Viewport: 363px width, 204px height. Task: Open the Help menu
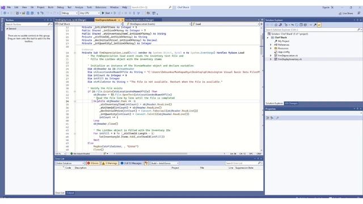point(125,7)
